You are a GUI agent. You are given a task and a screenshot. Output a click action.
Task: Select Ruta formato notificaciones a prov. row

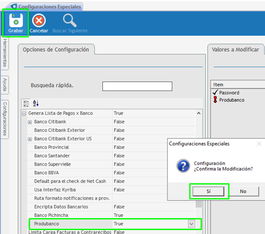tap(72, 198)
